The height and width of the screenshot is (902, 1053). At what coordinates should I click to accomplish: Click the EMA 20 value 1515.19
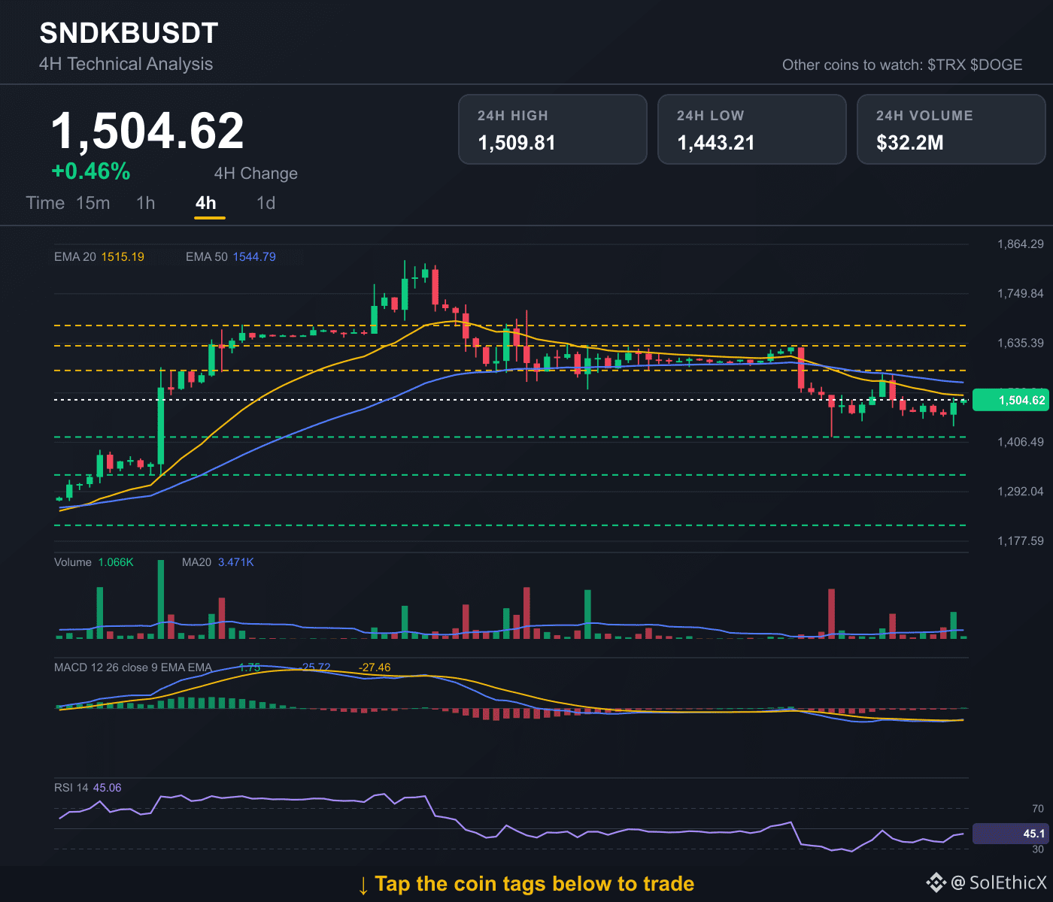(x=123, y=257)
